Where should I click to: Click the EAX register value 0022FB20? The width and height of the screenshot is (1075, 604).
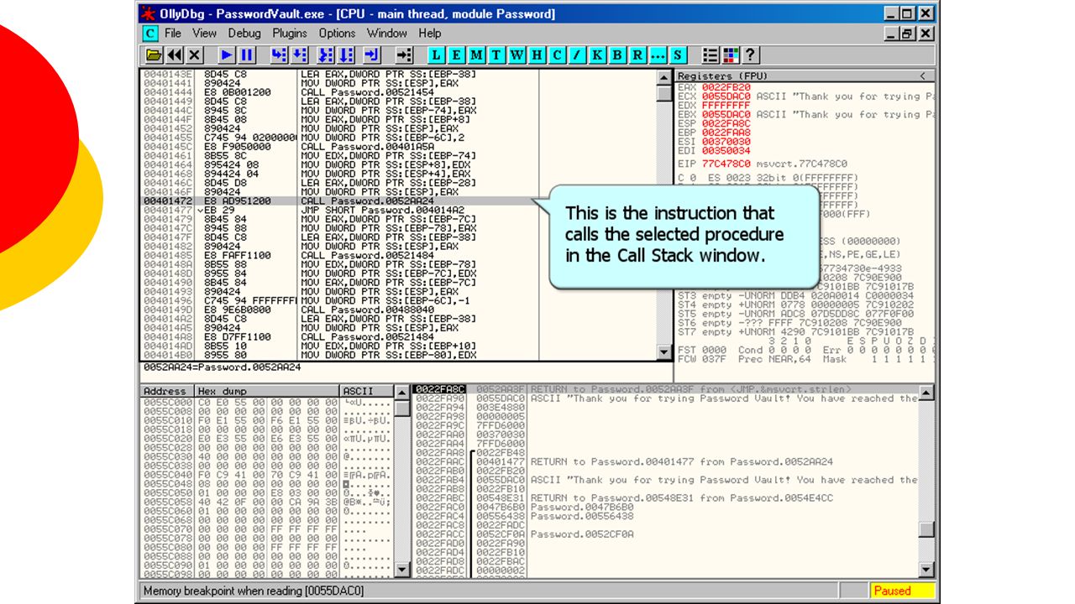tap(726, 87)
